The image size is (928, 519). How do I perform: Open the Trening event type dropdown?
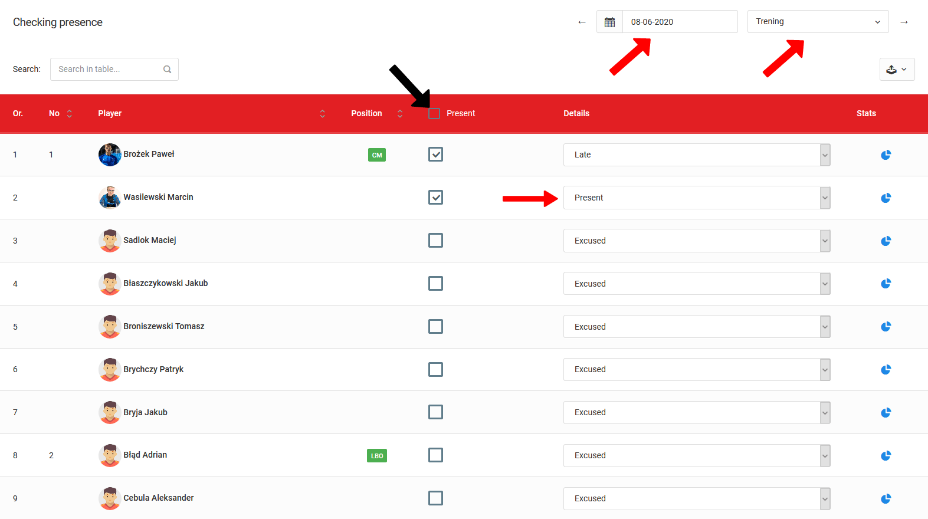818,22
